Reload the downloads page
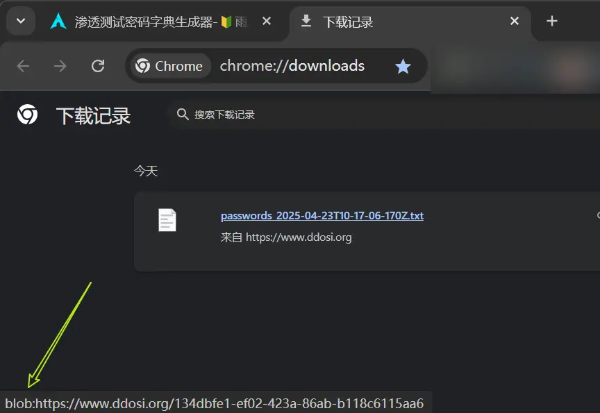This screenshot has height=413, width=600. [x=98, y=66]
